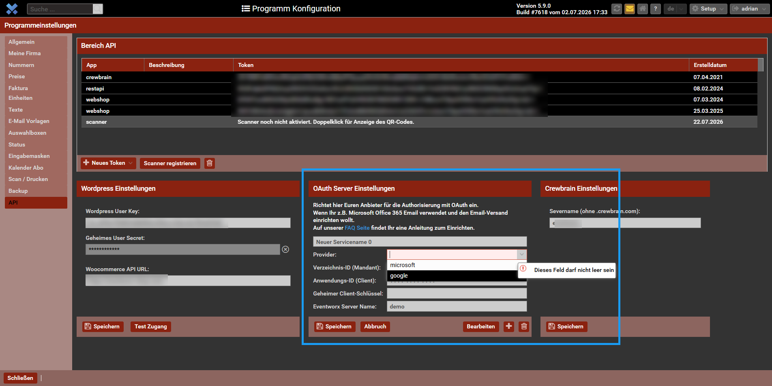The height and width of the screenshot is (386, 772).
Task: Open the Texte section
Action: (x=36, y=110)
